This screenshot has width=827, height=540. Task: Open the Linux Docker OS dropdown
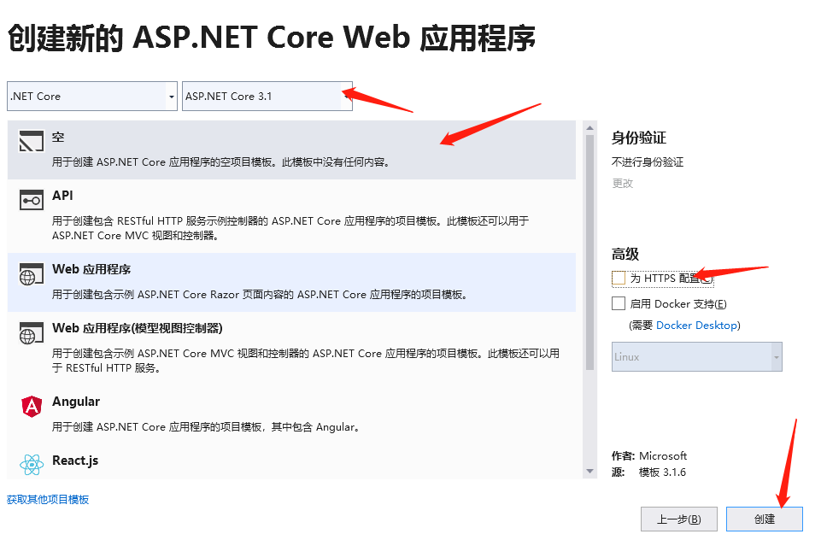[696, 356]
